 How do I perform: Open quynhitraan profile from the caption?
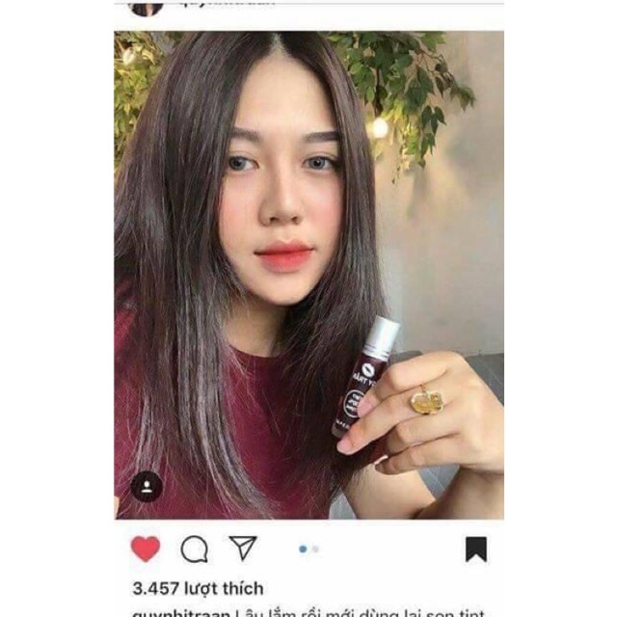181,613
